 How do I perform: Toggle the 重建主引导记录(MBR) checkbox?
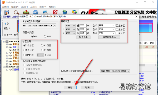[24, 61]
